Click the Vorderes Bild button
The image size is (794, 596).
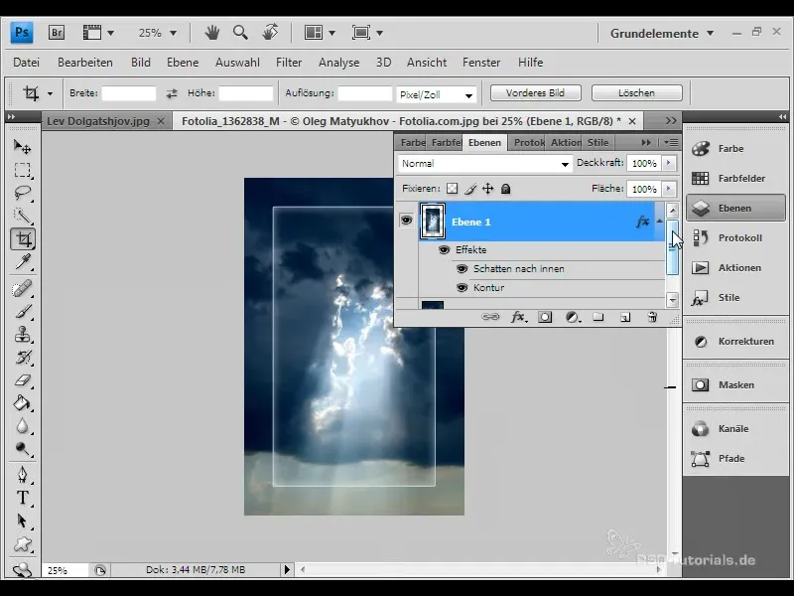535,93
